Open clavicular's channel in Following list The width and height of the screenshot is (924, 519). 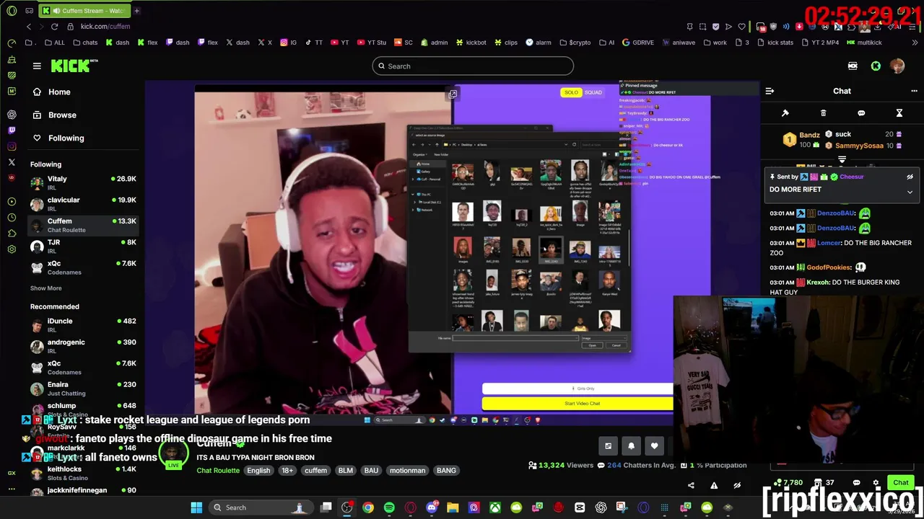coord(83,203)
